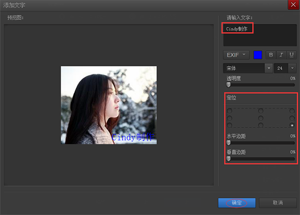The width and height of the screenshot is (300, 215).
Task: Close the 添加文字 dialog
Action: pos(293,4)
